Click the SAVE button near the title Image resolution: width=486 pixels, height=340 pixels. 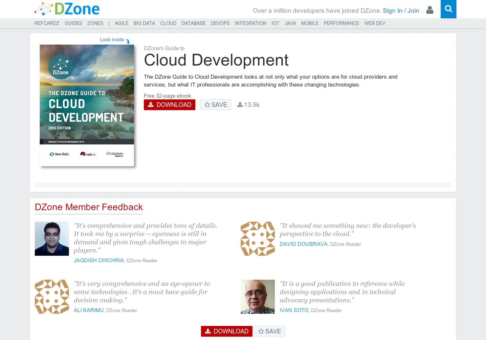(215, 105)
